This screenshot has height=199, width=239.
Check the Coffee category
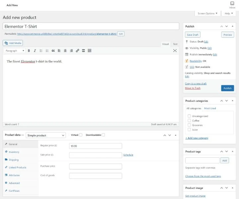[x=189, y=120]
